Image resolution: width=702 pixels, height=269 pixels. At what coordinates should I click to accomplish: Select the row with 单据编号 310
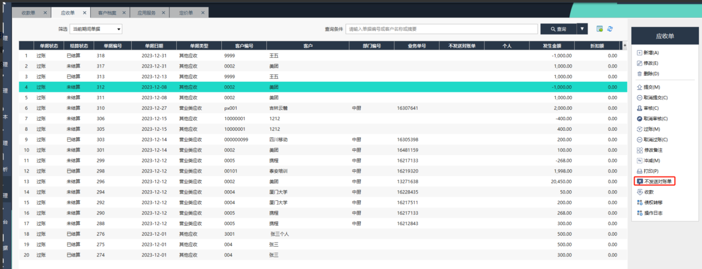click(101, 108)
